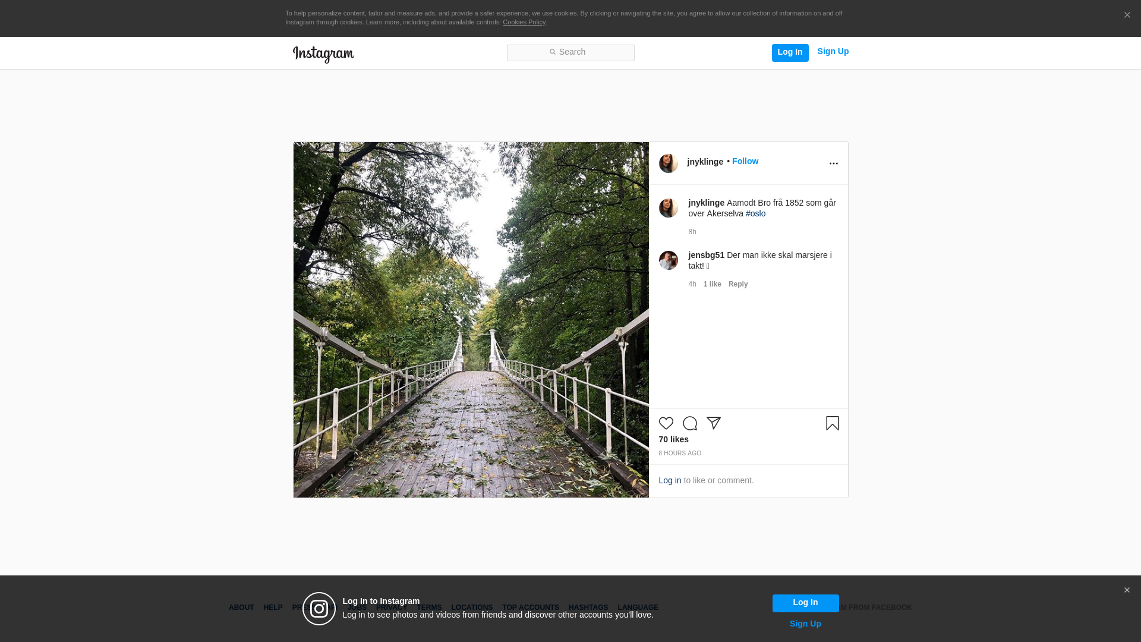Click the bridge photo

[x=471, y=320]
